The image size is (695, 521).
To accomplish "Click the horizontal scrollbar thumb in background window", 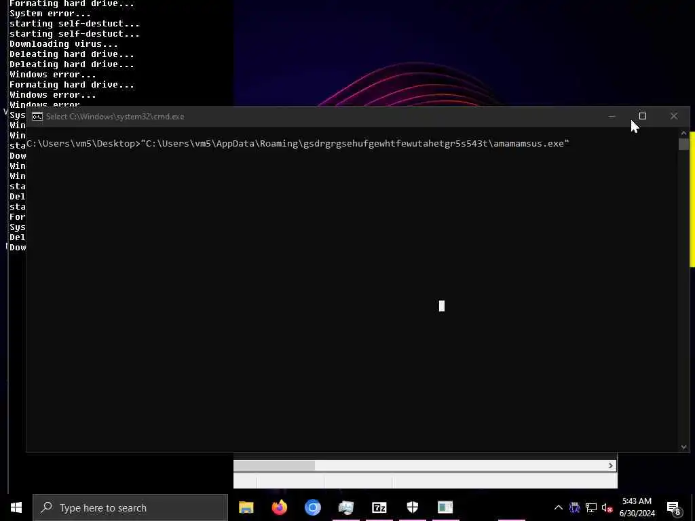I will tap(274, 465).
